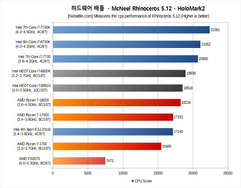This screenshot has width=241, height=188.
Task: Click the blue bar scoring 20695
Action: [125, 59]
